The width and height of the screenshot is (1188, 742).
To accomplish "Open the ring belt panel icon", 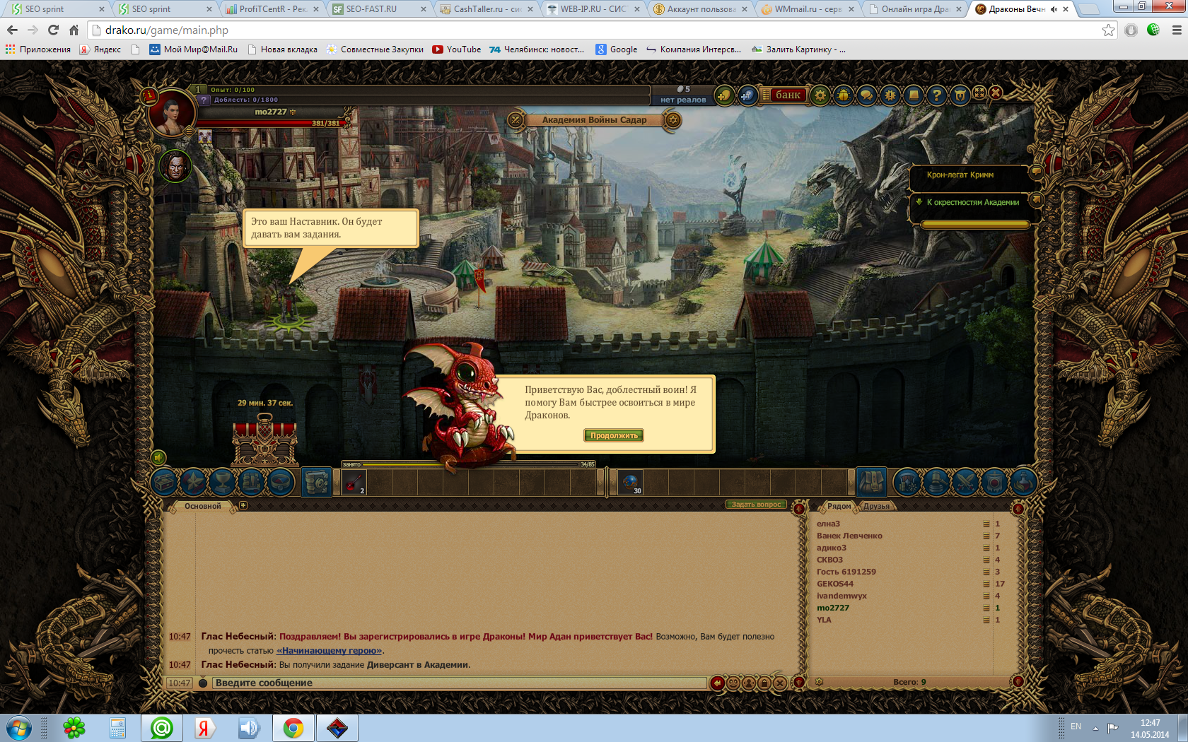I will click(x=281, y=483).
